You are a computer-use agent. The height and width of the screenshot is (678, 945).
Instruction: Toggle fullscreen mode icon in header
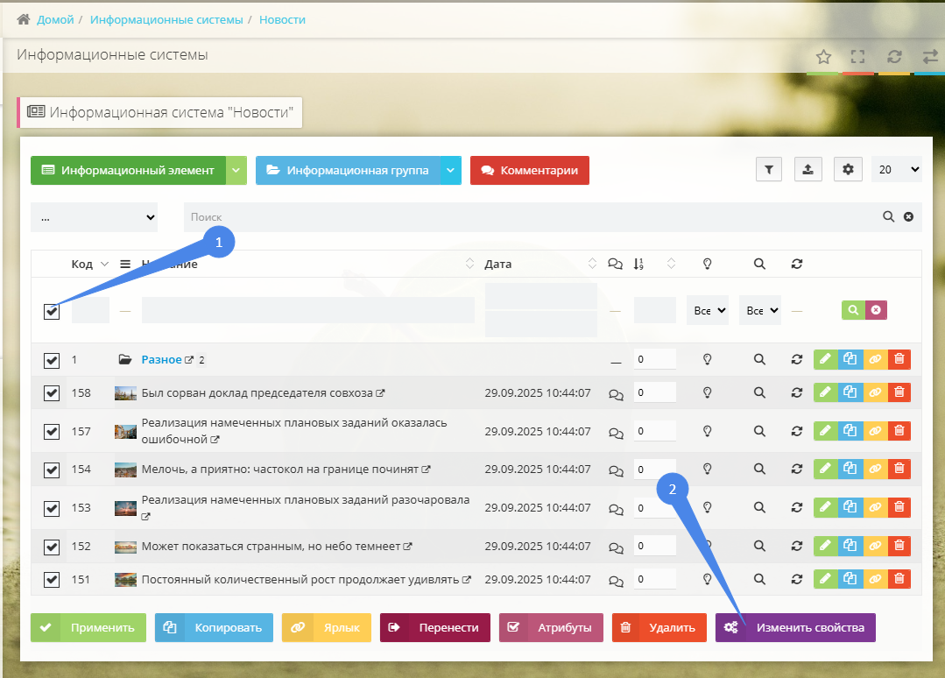tap(858, 57)
